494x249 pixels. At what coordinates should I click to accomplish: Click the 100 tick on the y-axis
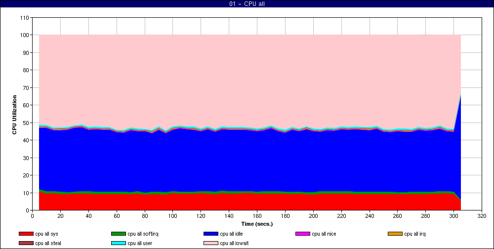[25, 35]
